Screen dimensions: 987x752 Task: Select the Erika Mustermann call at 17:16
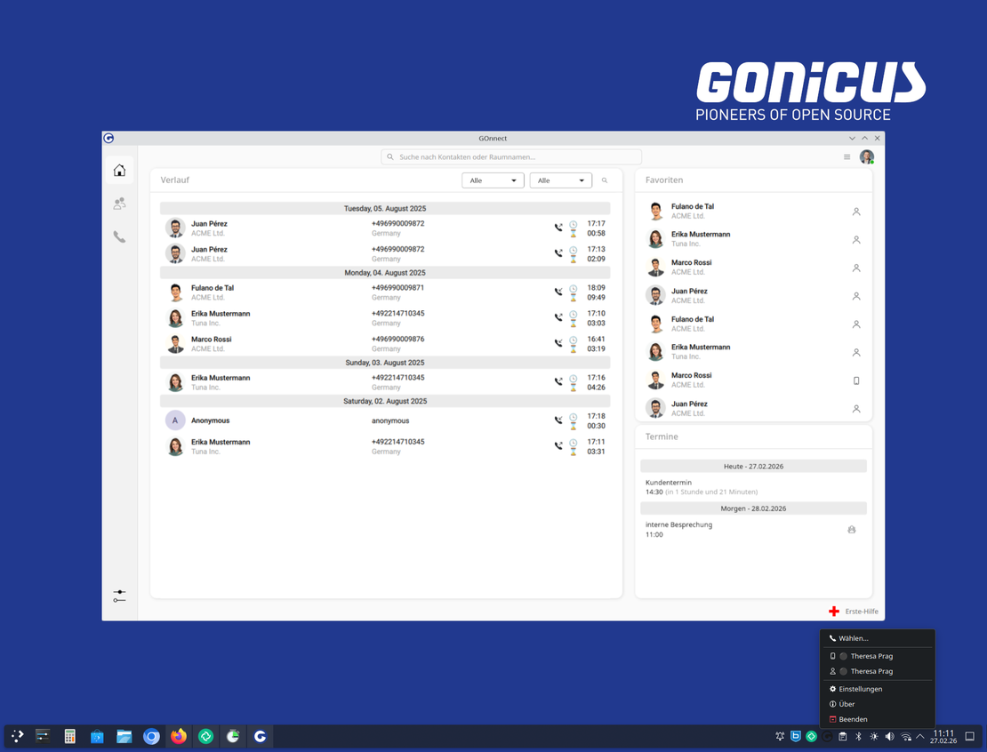click(385, 382)
